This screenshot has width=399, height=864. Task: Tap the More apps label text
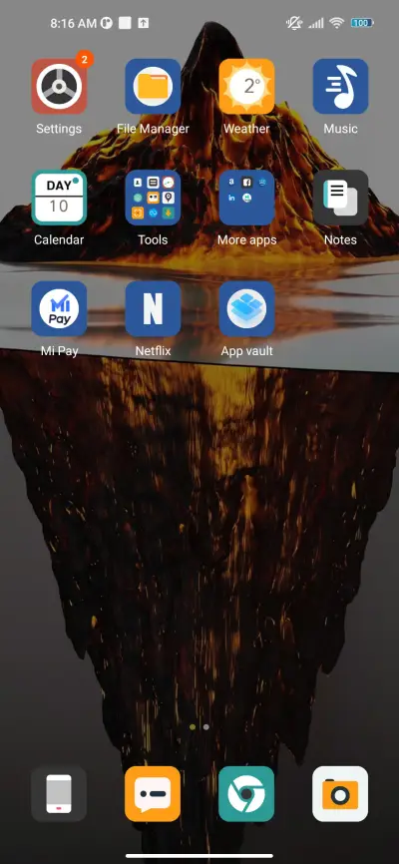click(247, 239)
